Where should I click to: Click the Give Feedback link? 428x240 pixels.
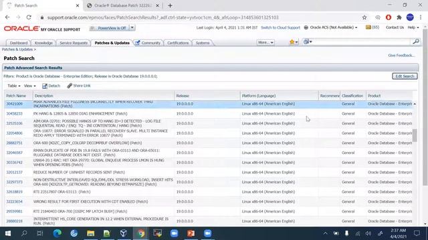click(401, 55)
